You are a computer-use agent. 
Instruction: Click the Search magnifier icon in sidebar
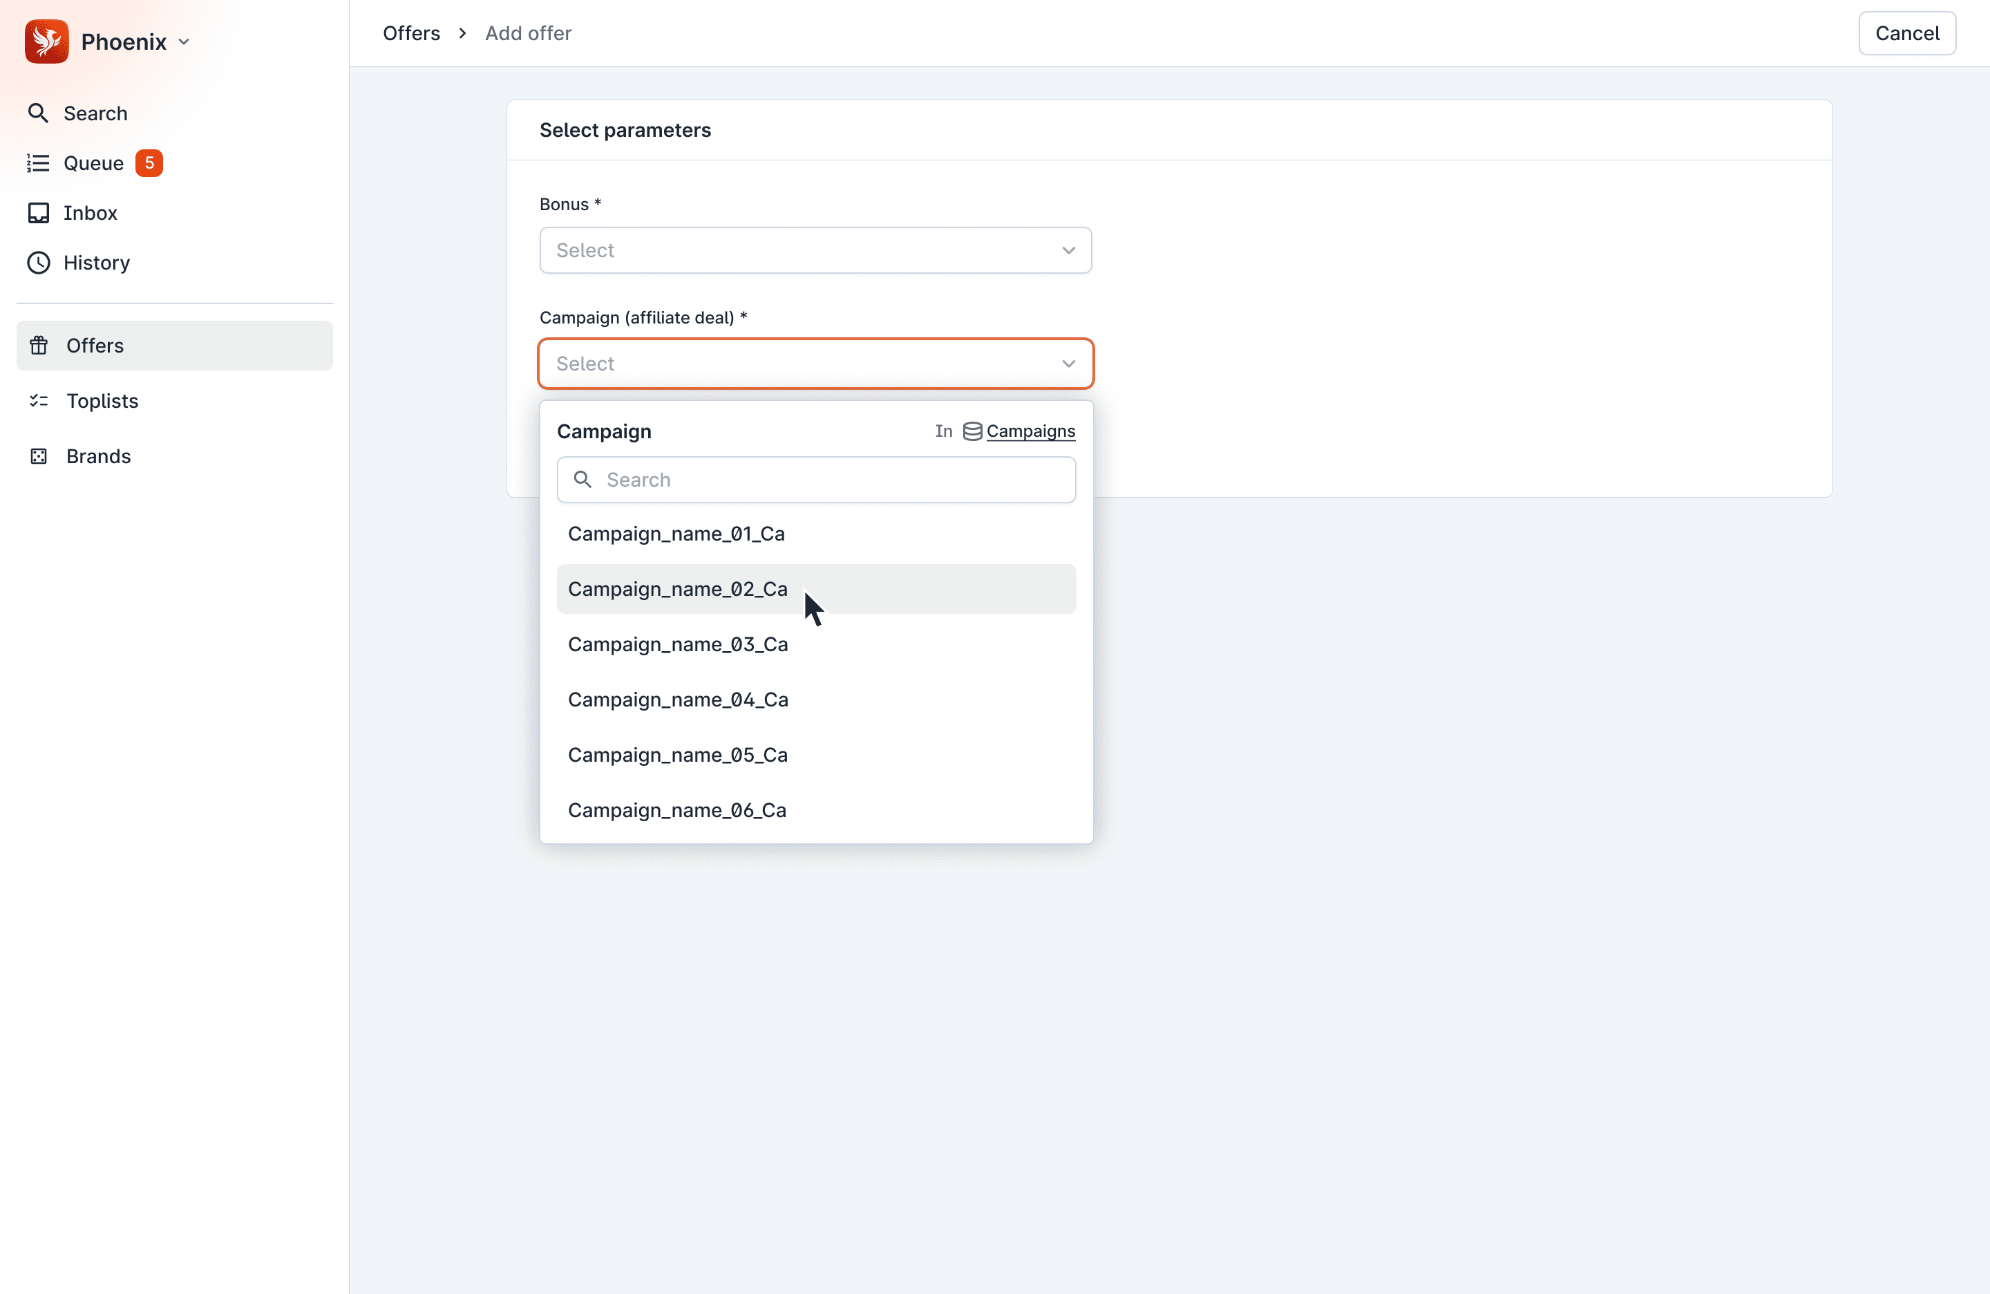coord(37,113)
